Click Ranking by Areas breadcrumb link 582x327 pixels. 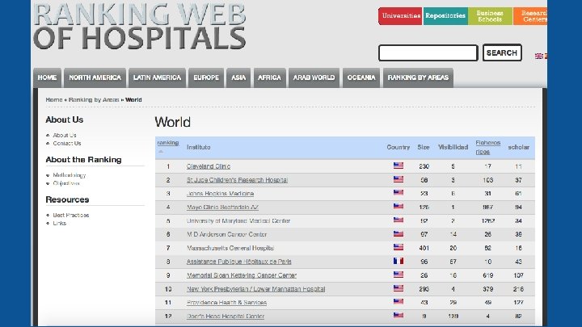coord(94,100)
